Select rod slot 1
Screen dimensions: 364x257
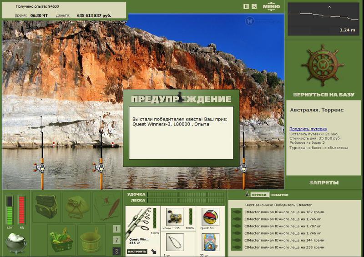click(x=116, y=229)
